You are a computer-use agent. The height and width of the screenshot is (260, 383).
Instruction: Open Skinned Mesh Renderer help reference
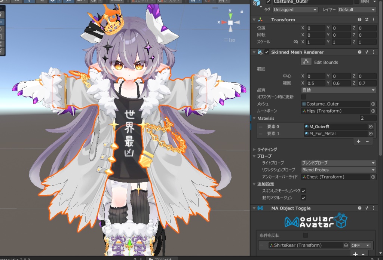(359, 52)
